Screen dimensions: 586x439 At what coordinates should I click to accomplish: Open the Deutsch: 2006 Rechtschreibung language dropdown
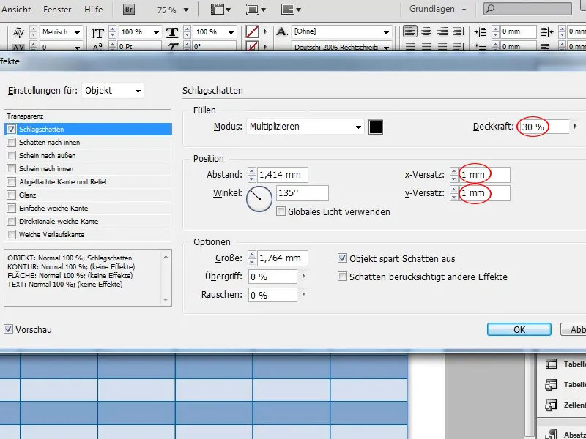coord(387,48)
